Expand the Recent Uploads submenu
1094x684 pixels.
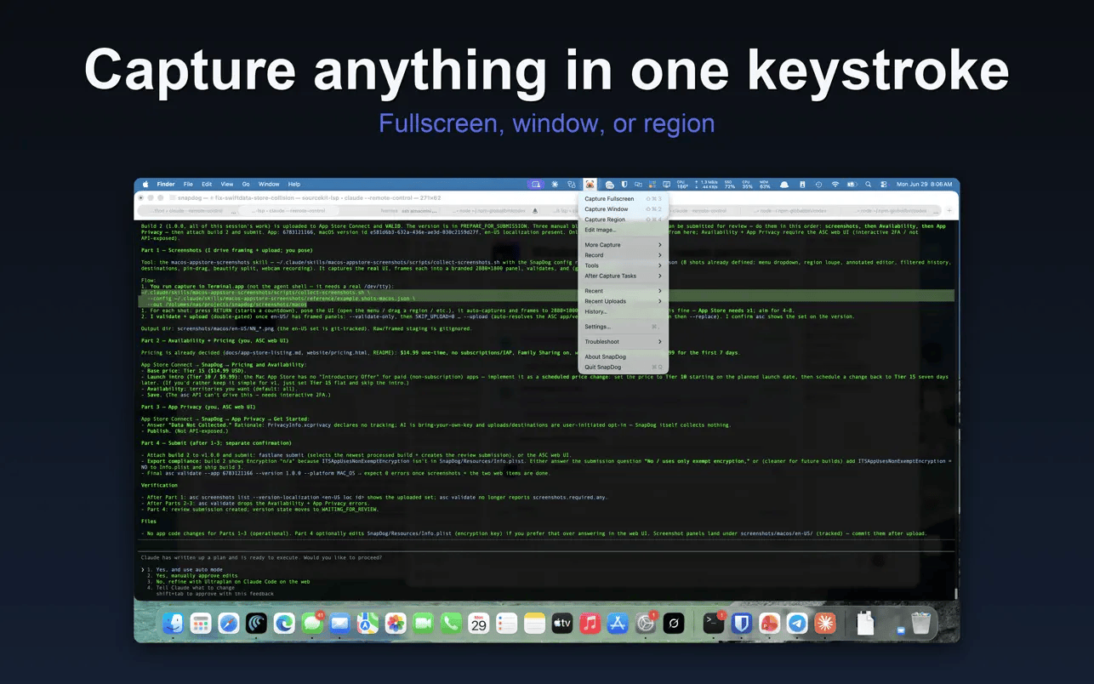tap(623, 301)
